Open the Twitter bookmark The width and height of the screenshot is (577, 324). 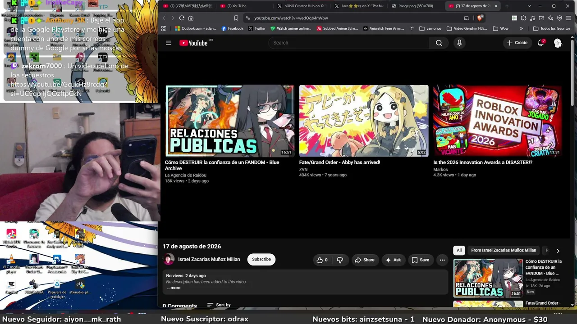tap(257, 28)
